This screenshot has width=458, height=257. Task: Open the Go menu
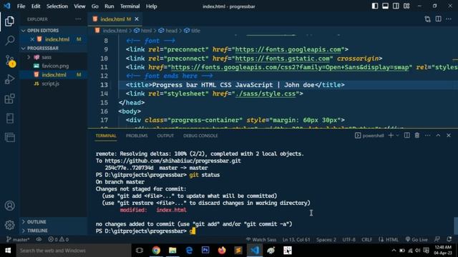pos(95,6)
